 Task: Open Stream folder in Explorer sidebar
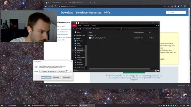(78, 32)
